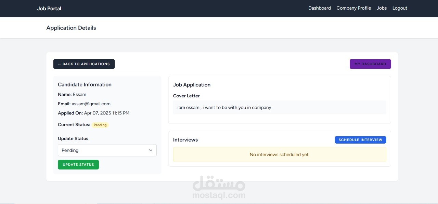
Task: Click the Current Status label
Action: click(74, 125)
